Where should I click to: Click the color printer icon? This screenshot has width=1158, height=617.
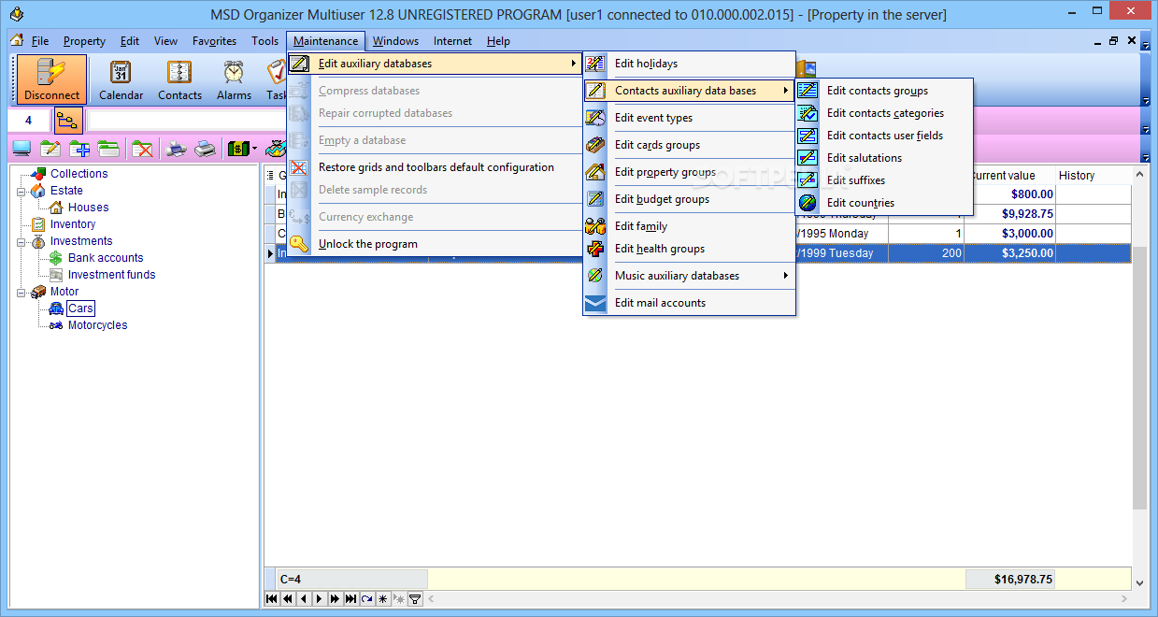(176, 149)
